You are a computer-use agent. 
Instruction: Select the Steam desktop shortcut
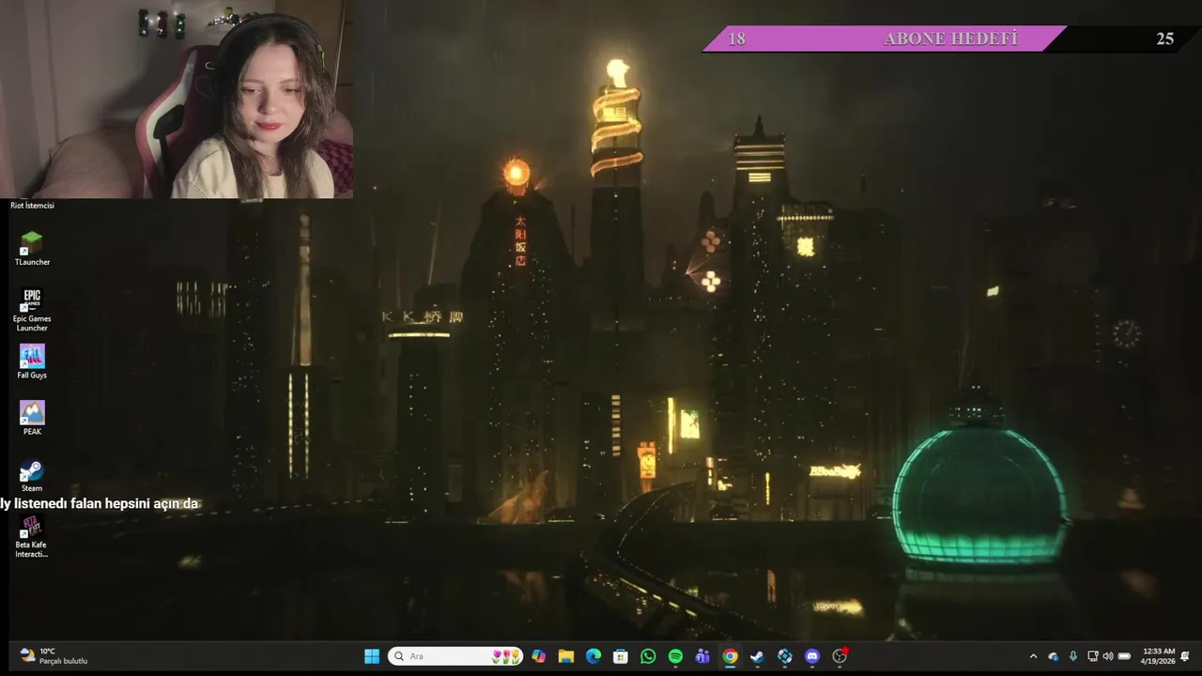click(32, 475)
